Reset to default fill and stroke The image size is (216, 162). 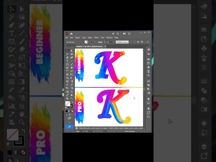point(66,108)
